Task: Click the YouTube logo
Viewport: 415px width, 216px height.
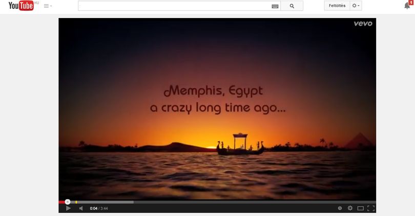Action: (21, 6)
